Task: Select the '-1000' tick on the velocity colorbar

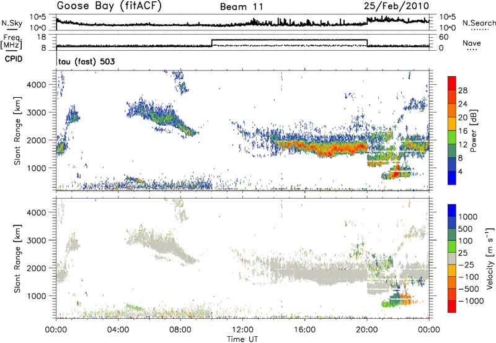Action: click(471, 301)
